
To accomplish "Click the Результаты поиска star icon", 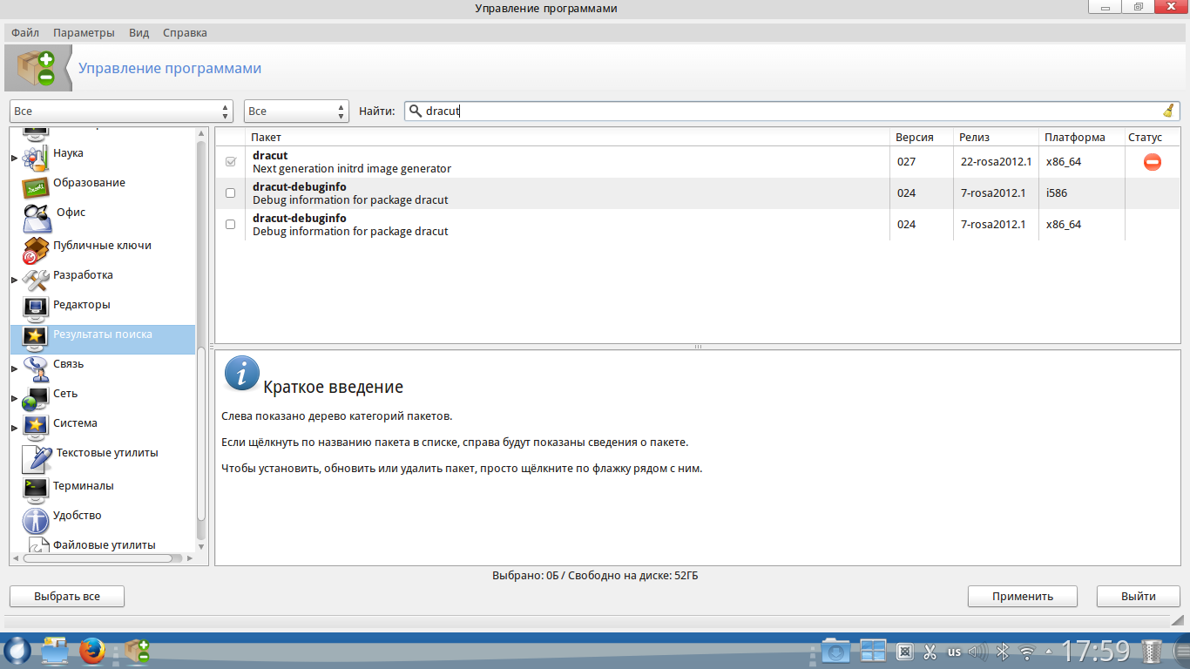I will tap(35, 339).
